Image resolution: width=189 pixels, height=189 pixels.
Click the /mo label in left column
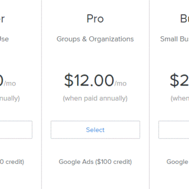pos(10,83)
